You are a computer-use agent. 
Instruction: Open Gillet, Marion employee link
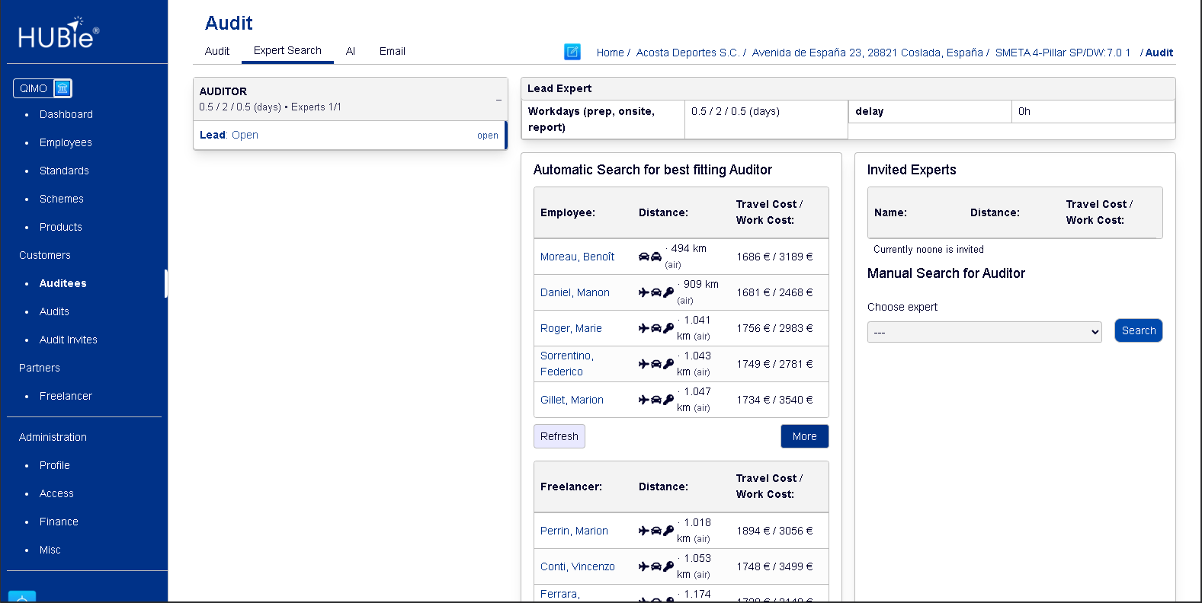tap(572, 400)
